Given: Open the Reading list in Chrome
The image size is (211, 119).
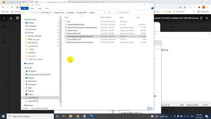Looking at the screenshot, I should coord(203,12).
